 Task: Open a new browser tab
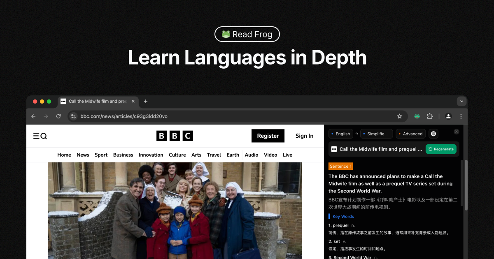pos(145,101)
